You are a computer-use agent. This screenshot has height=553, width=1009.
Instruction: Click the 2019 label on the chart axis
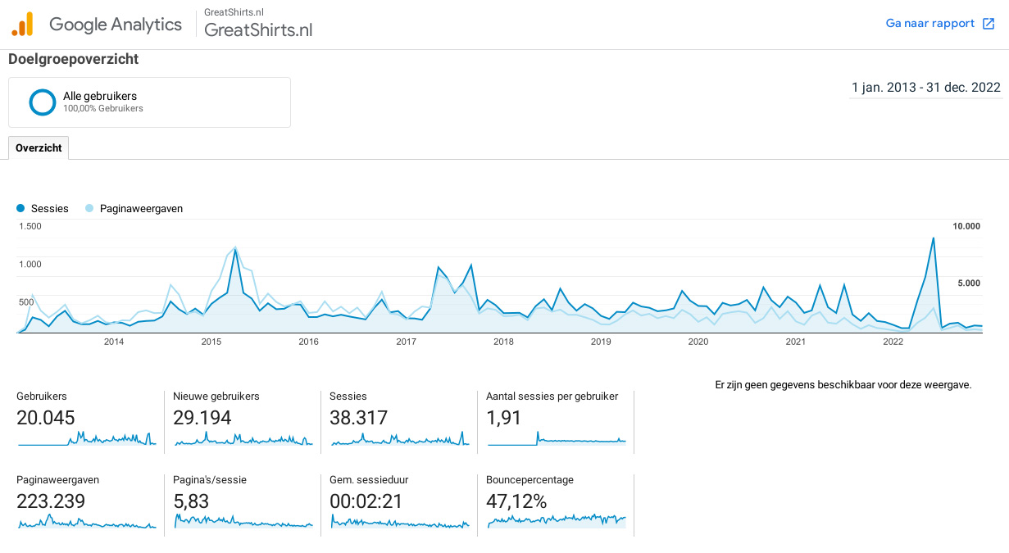pos(601,342)
